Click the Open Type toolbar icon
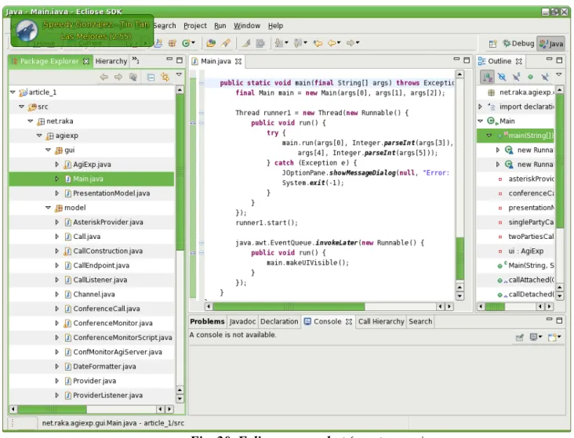 click(211, 43)
